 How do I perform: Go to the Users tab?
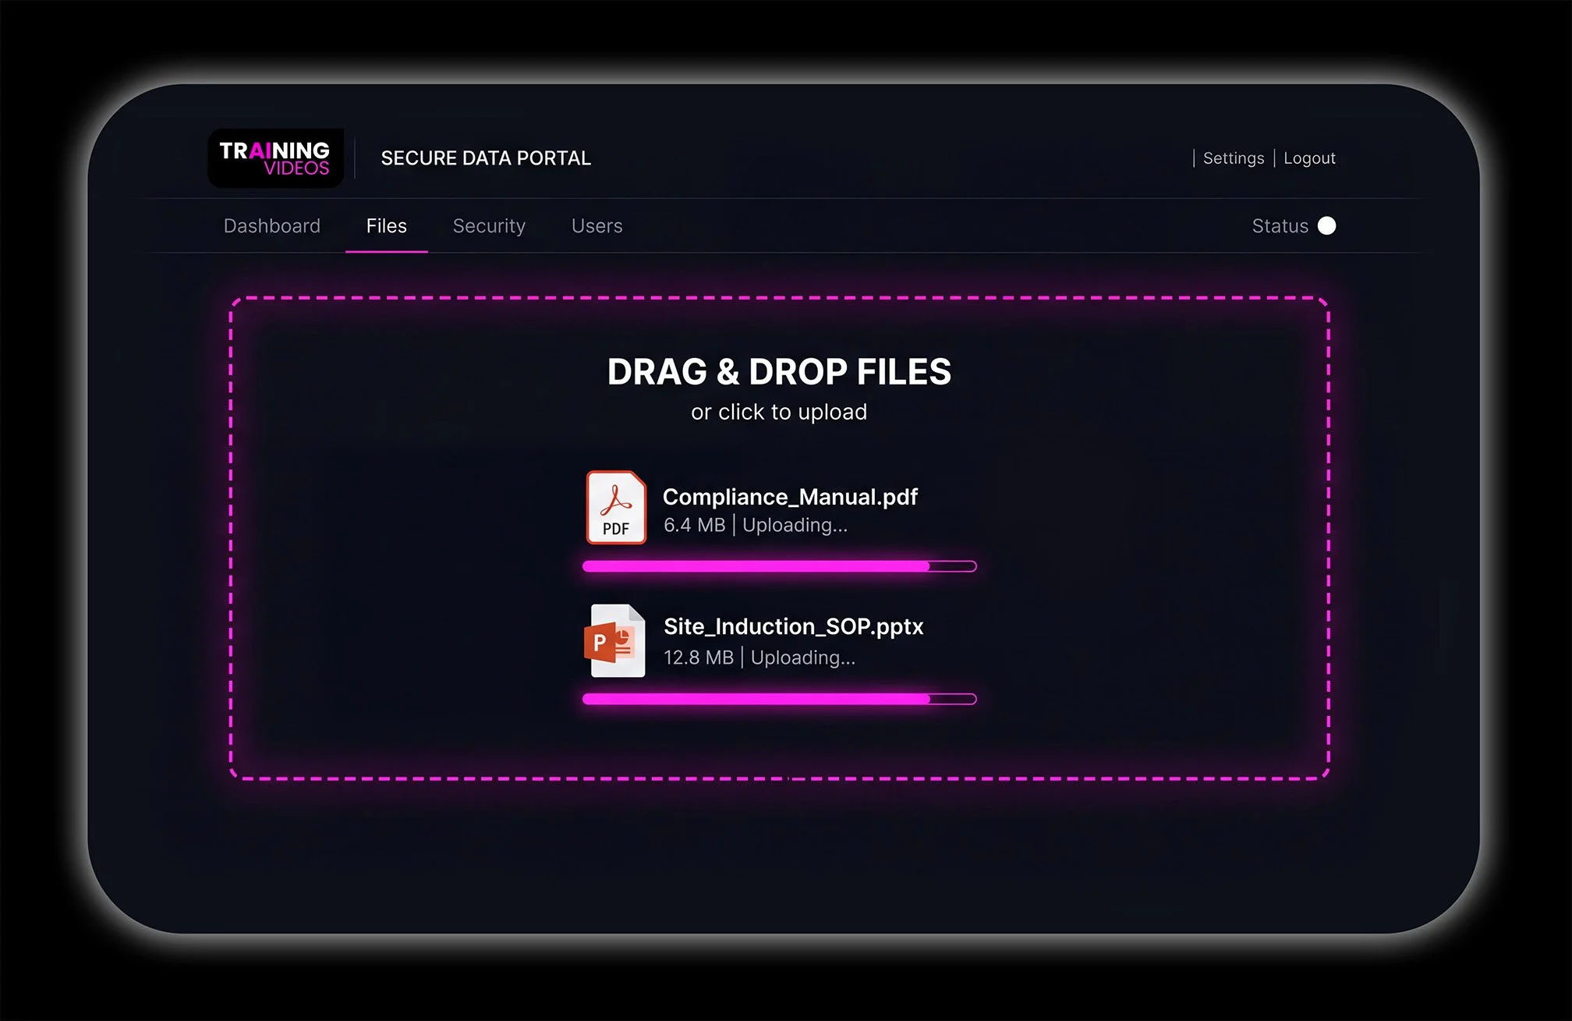pos(597,226)
